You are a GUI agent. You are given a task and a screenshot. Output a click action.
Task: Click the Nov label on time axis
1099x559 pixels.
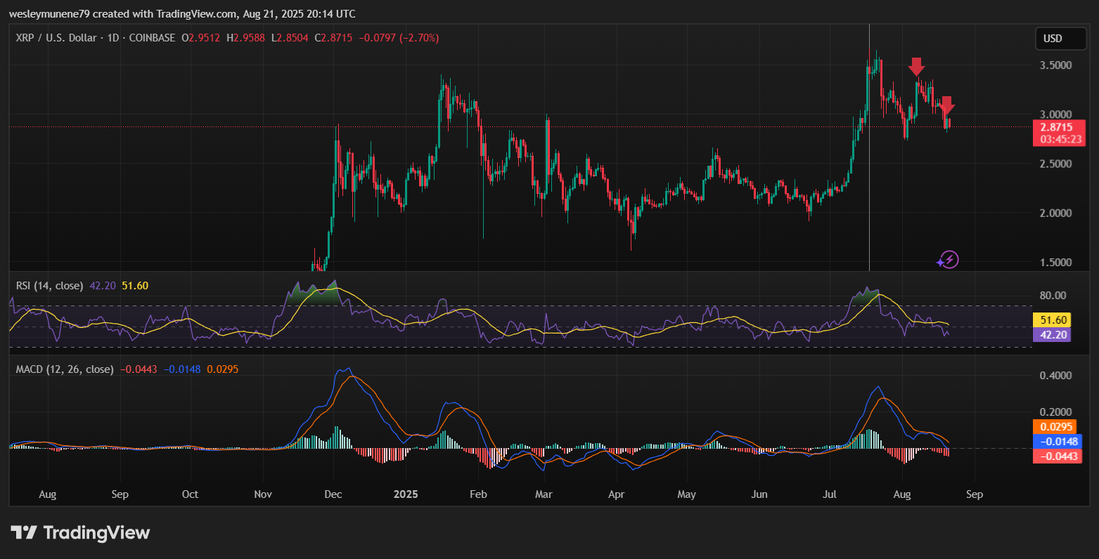tap(263, 494)
